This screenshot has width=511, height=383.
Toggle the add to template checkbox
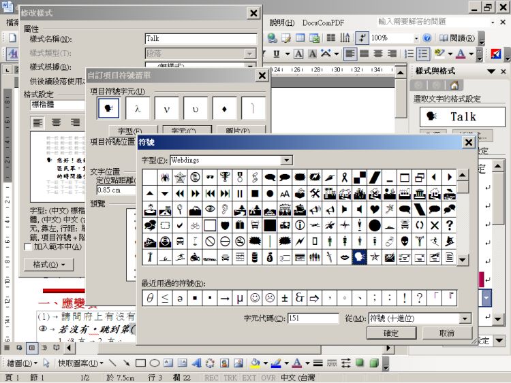[28, 247]
